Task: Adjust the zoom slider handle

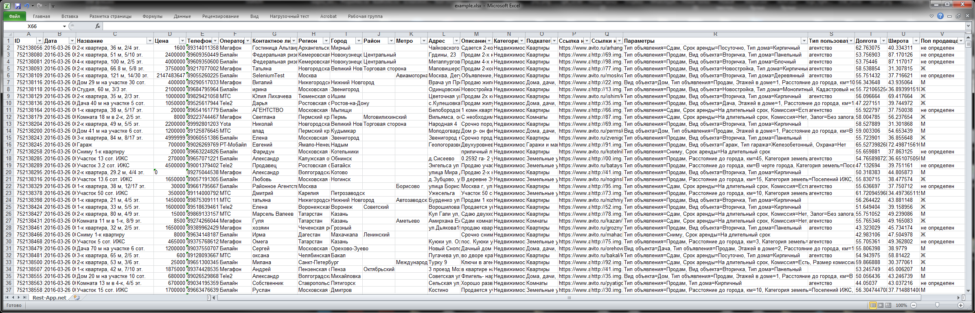Action: [x=937, y=305]
